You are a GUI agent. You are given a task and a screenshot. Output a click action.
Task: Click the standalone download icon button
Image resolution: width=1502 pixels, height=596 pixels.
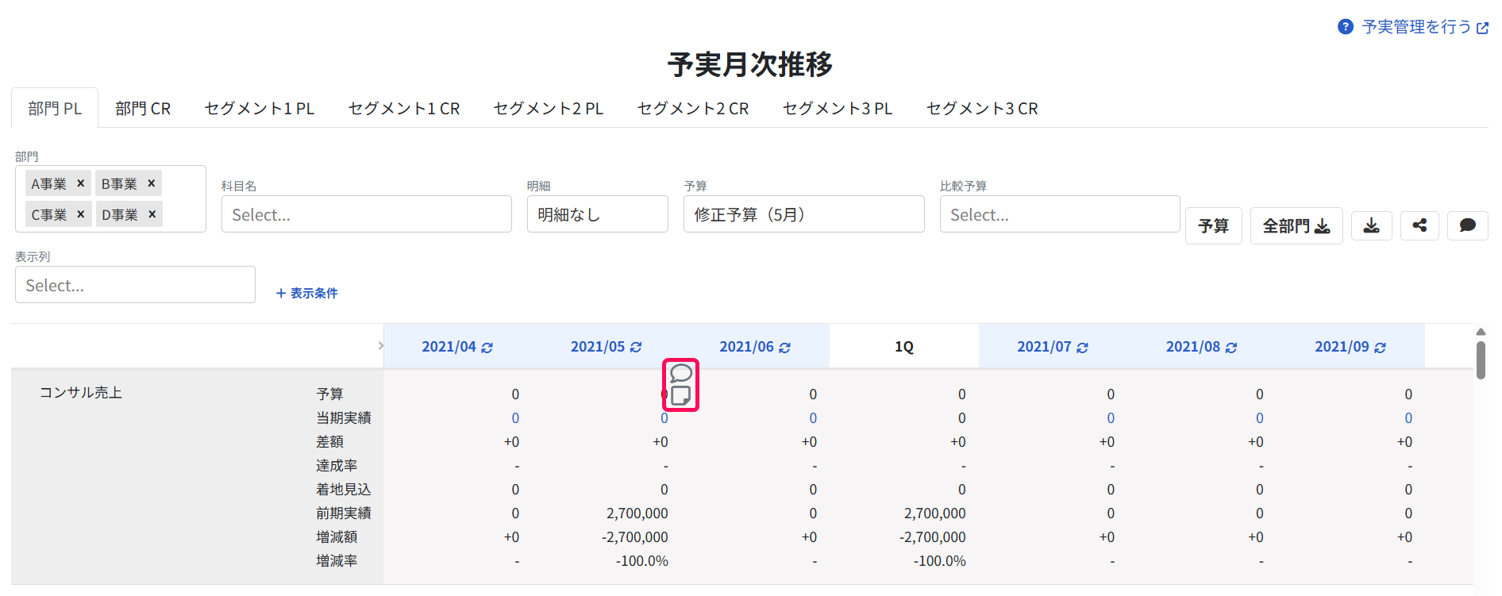click(1371, 226)
